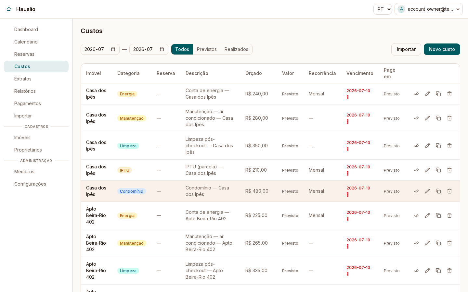Image resolution: width=468 pixels, height=292 pixels.
Task: Click the end month field showing 2026-07
Action: [x=149, y=49]
